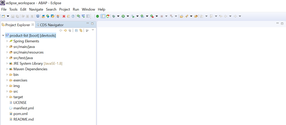Open the Project menu

[64, 9]
